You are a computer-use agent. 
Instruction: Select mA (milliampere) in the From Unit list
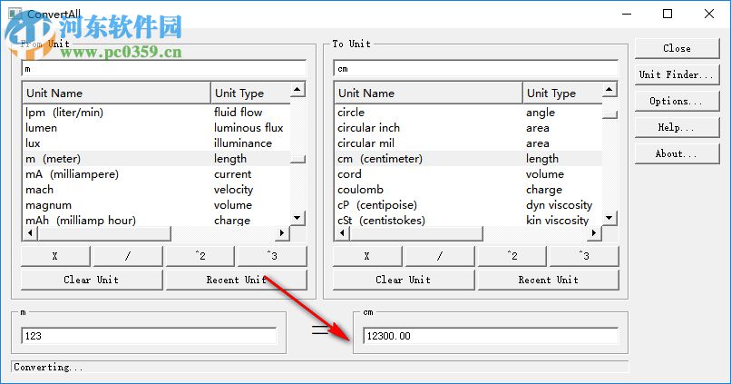(x=156, y=174)
